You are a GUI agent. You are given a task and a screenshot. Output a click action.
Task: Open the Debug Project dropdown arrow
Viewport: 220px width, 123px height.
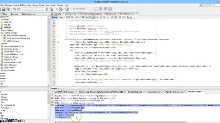point(64,9)
